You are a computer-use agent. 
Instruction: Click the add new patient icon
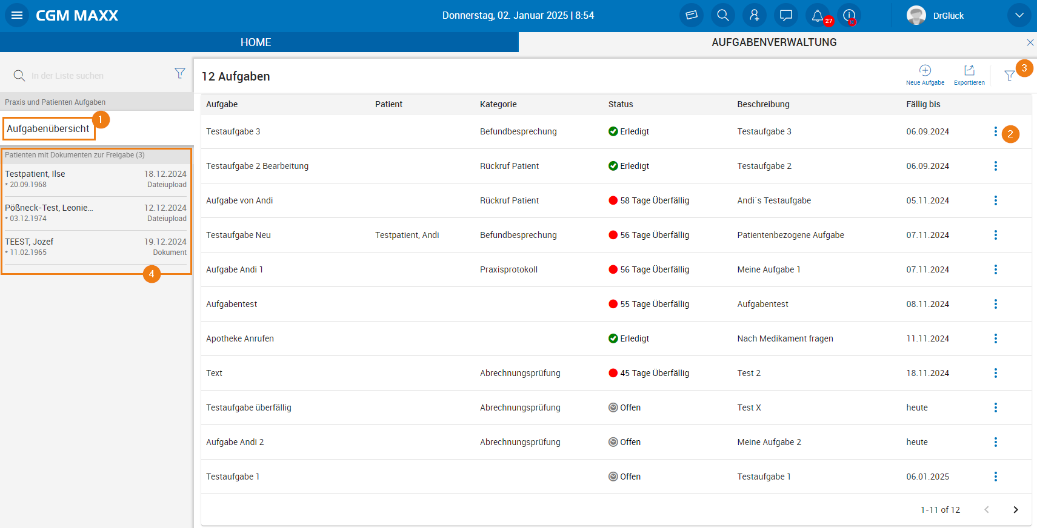coord(754,15)
